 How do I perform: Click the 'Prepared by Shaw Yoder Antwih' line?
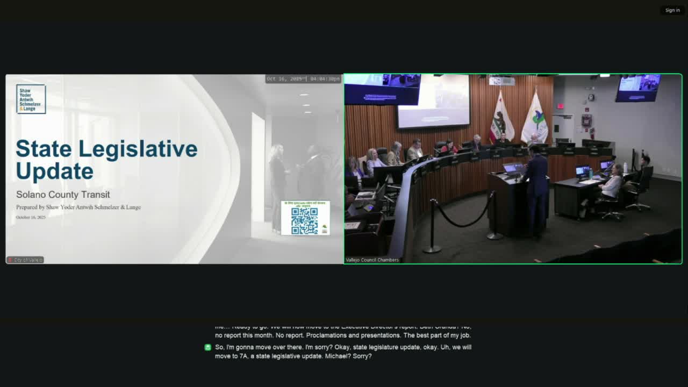click(x=78, y=207)
